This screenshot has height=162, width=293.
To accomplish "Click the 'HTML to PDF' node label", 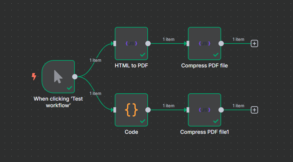I will point(131,66).
